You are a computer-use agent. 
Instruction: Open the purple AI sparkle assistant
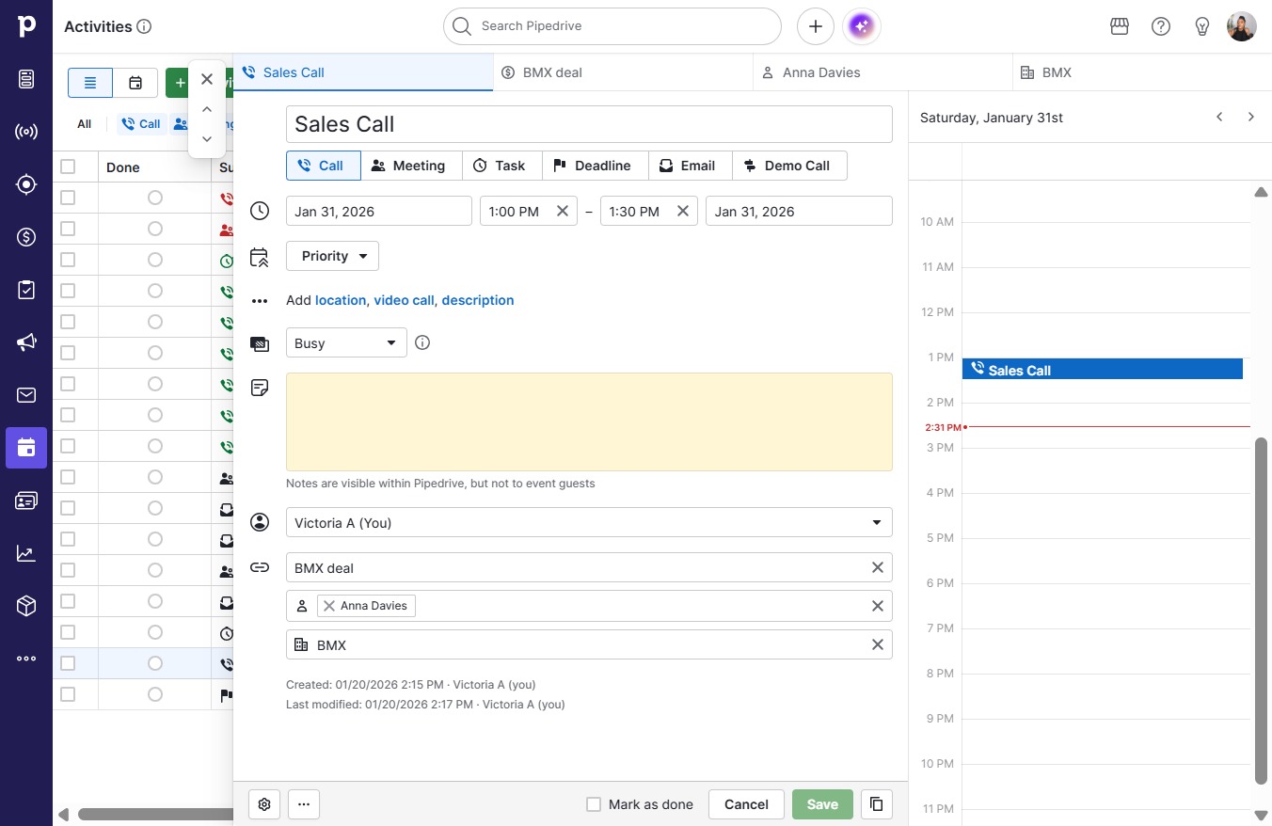861,26
